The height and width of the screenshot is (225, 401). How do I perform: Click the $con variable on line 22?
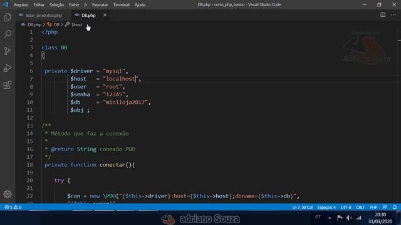74,196
